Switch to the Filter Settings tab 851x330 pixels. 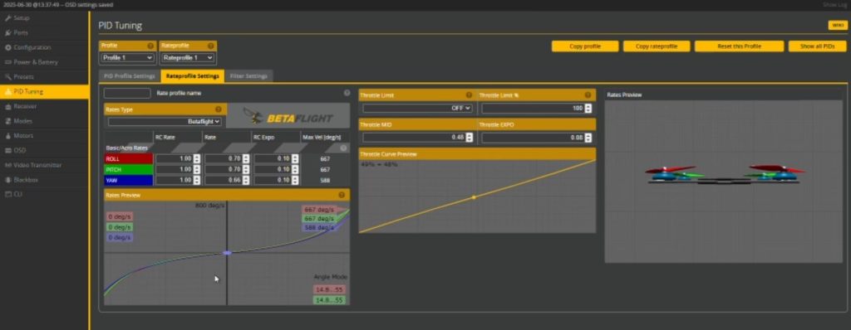248,75
